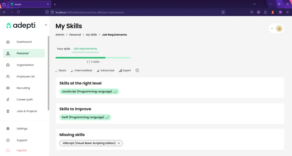Switch to Your skills tab
The height and width of the screenshot is (156, 292).
coord(63,49)
